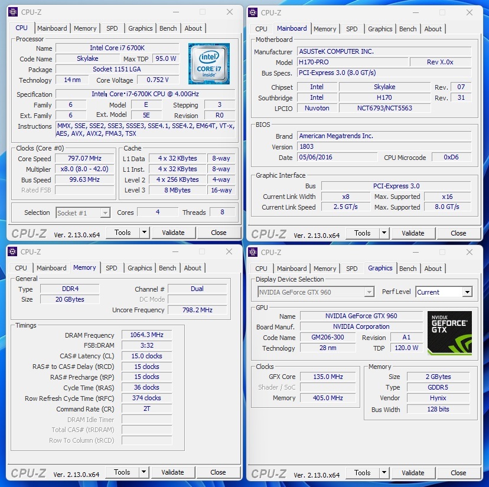Click Validate in the CPU window
Viewport: 489px width, 487px height.
pos(174,232)
